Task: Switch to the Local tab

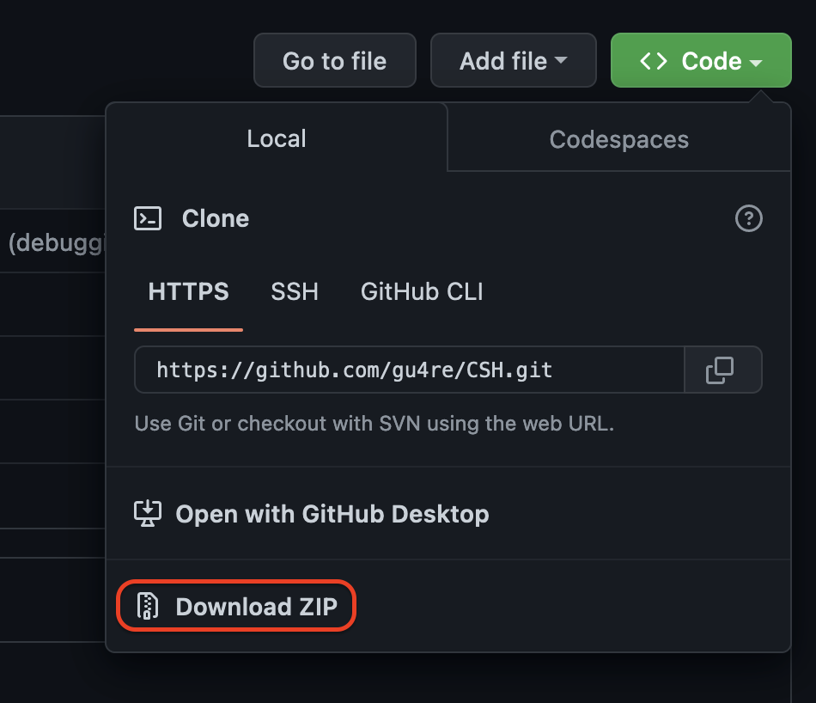Action: (x=277, y=138)
